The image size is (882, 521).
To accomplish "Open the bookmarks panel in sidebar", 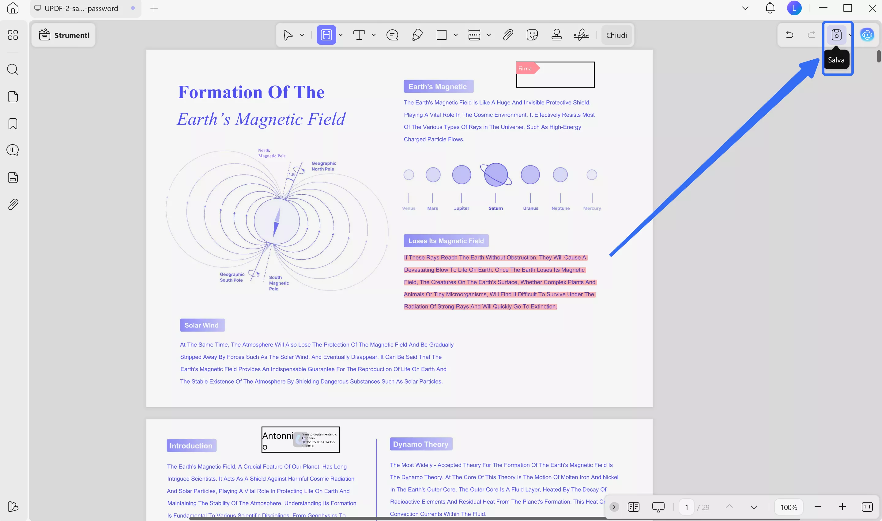I will [13, 124].
